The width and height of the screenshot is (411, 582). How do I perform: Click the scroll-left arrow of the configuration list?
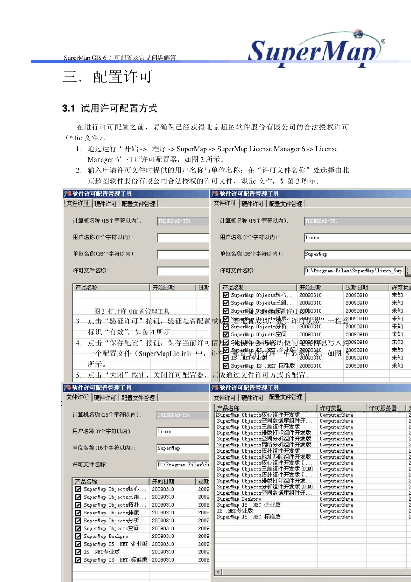[218, 572]
